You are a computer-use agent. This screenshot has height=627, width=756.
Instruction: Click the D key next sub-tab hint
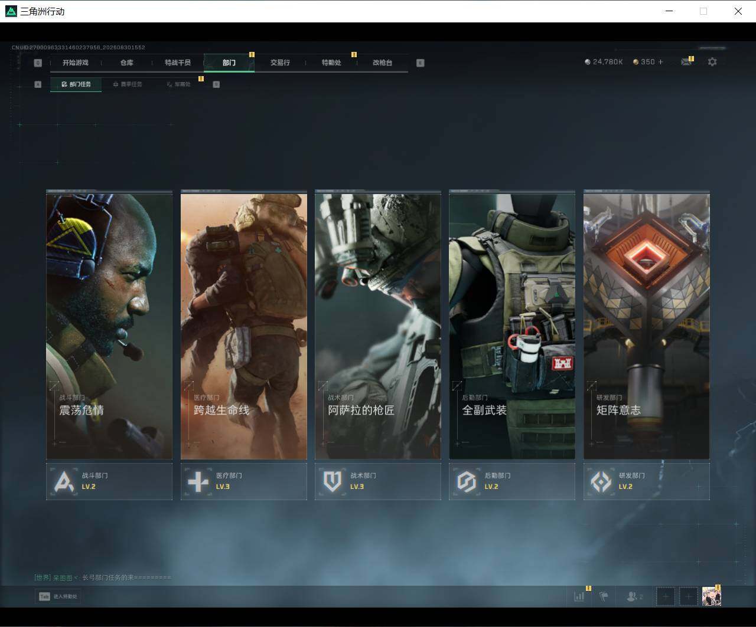pos(216,84)
